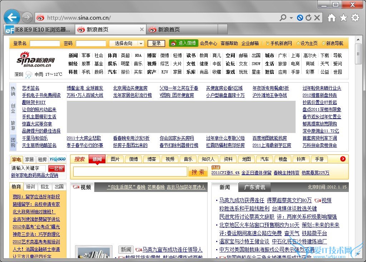Click the red arrow to show more search categories

(x=343, y=159)
